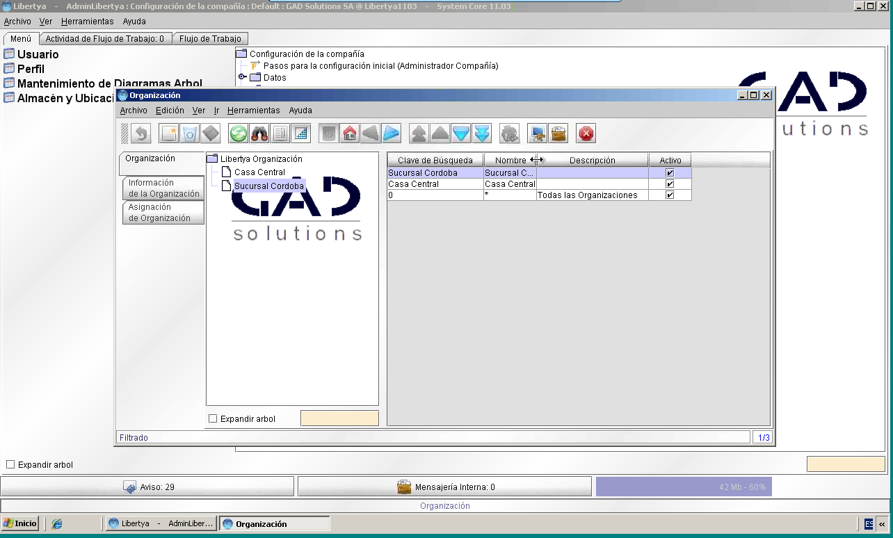Open Edición menu in Organización window
The height and width of the screenshot is (538, 893).
[170, 110]
